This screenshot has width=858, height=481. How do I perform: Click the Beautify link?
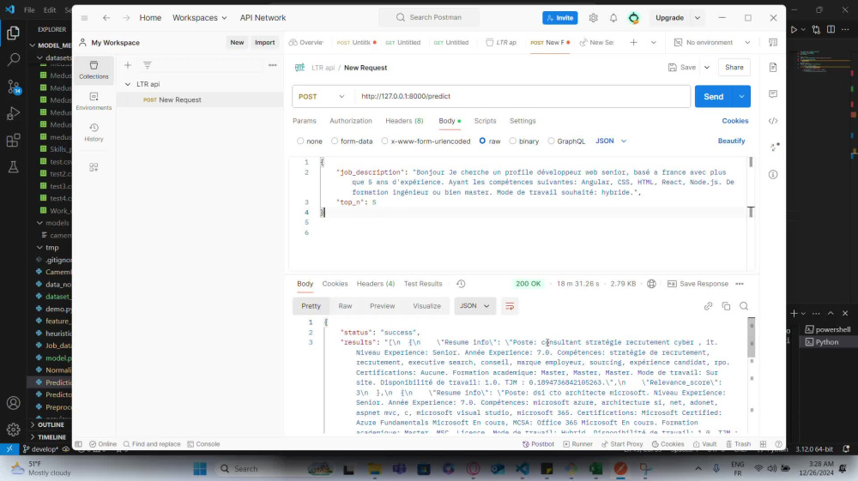pos(731,141)
